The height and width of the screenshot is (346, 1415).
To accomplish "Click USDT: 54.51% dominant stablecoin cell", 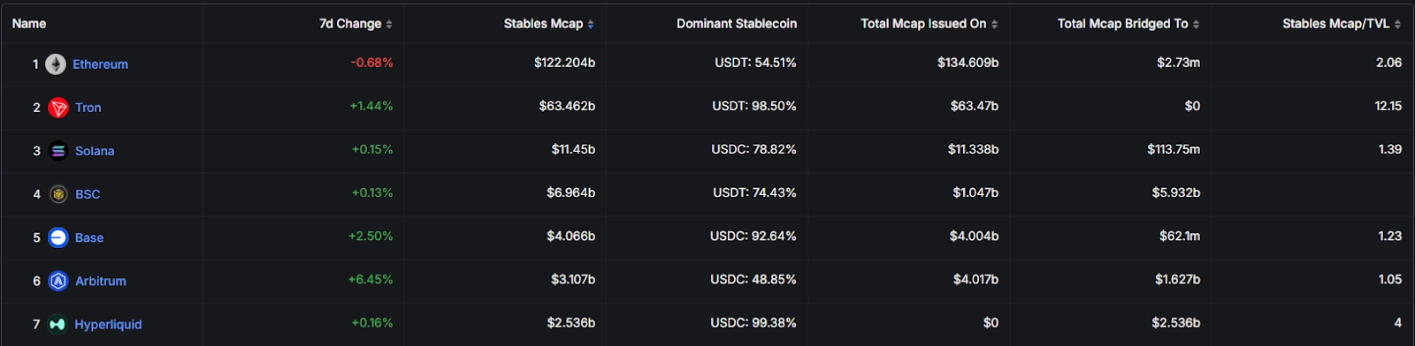I will click(x=755, y=63).
